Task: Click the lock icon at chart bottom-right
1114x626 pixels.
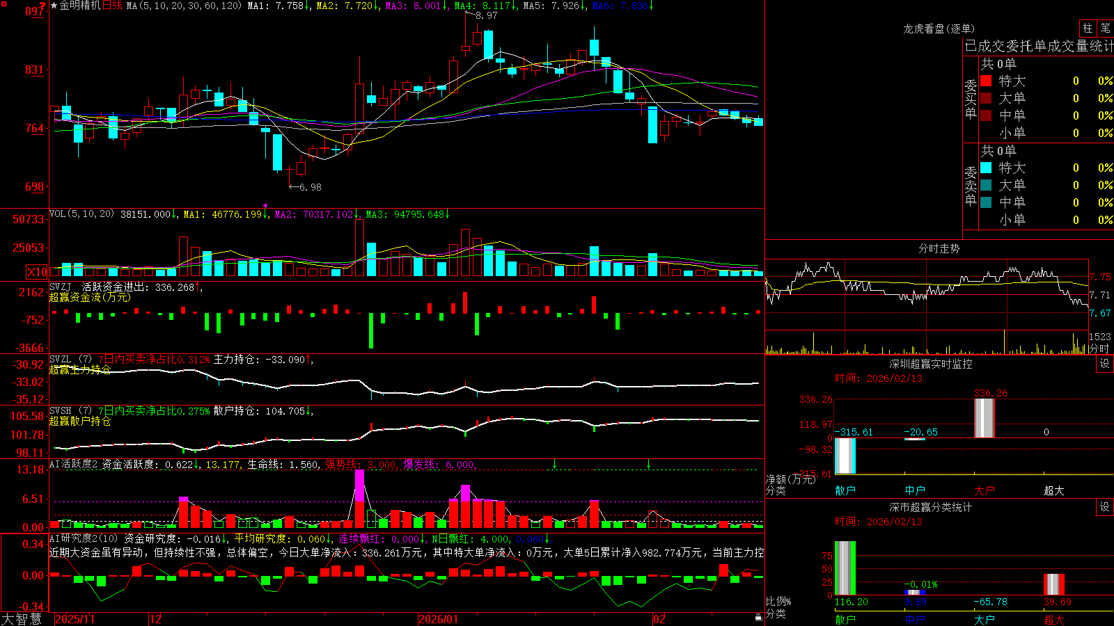Action: pos(758,618)
